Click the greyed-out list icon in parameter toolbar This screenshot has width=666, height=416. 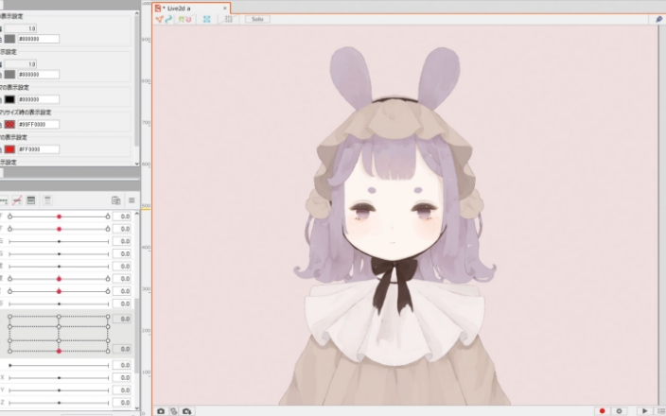[x=47, y=200]
